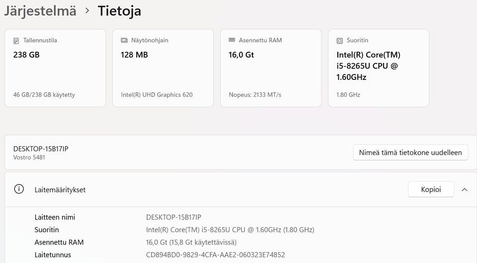Click the 46 GB/238 GB käytetty text
This screenshot has height=263, width=477.
tap(44, 95)
